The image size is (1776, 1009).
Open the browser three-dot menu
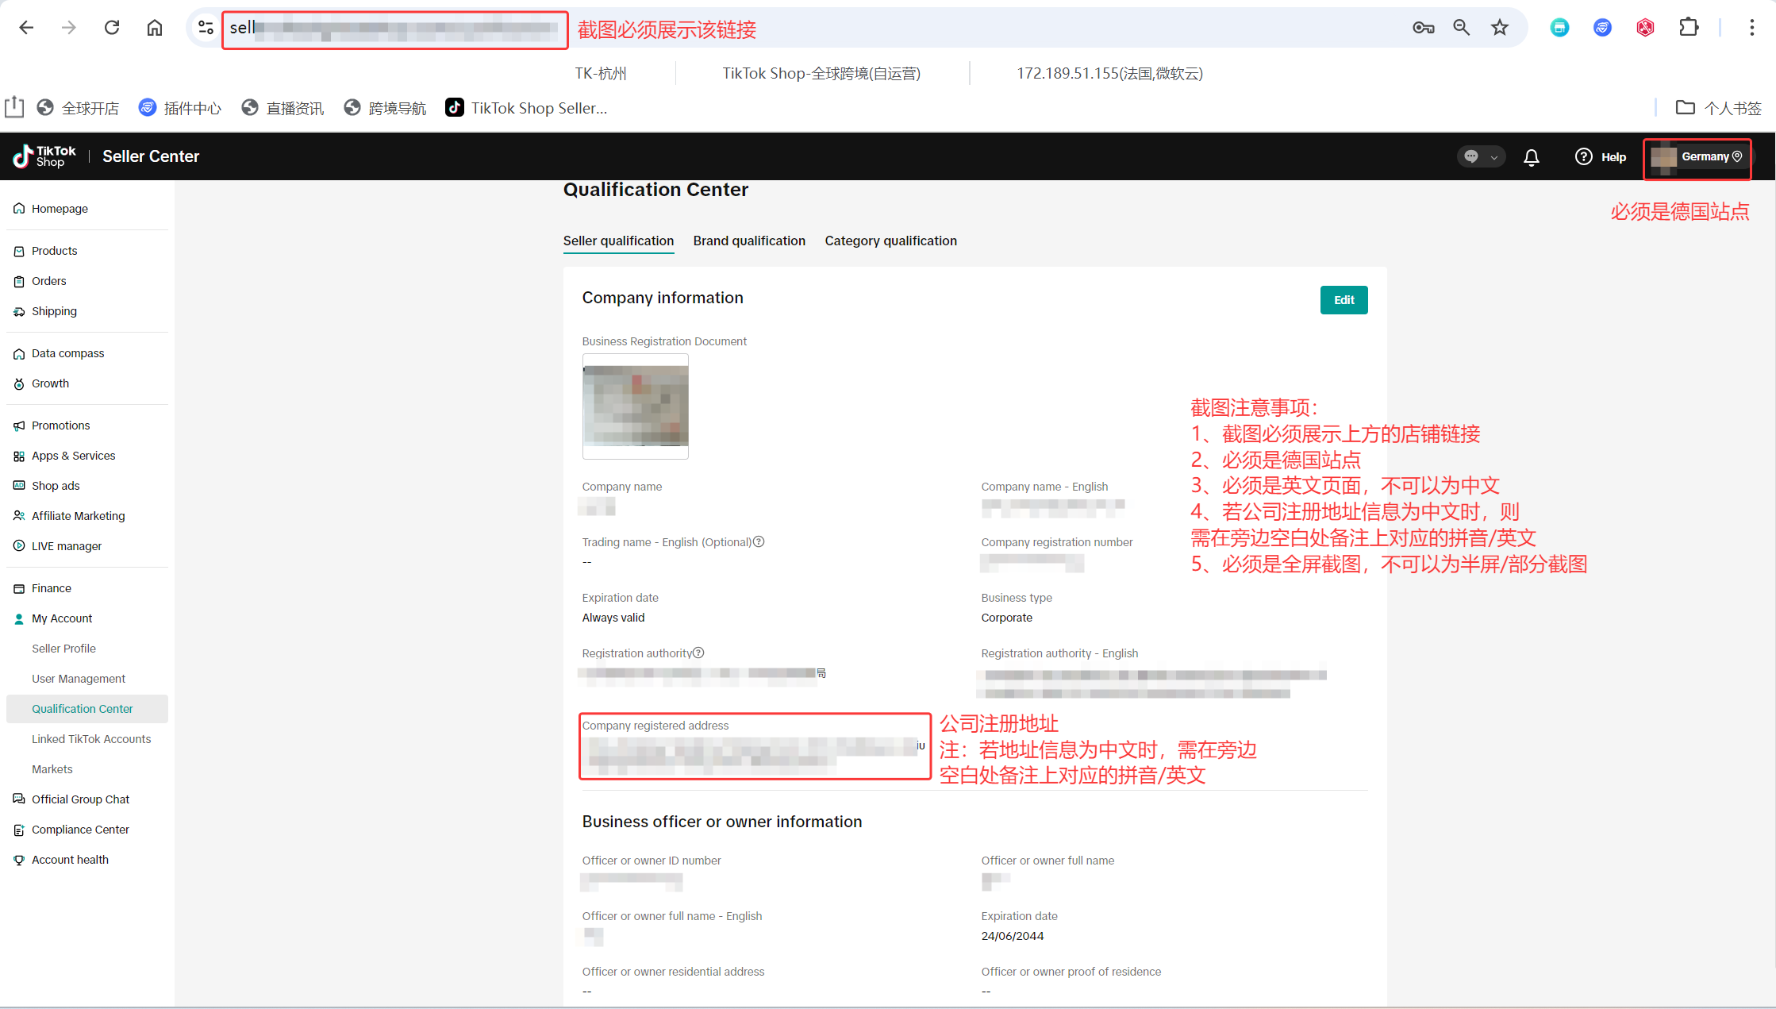point(1751,28)
